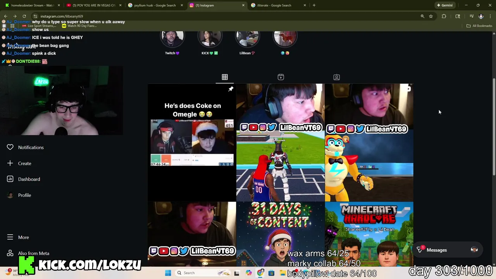Bookmark this page with star icon
Viewport: 496px width, 279px height.
point(431,16)
